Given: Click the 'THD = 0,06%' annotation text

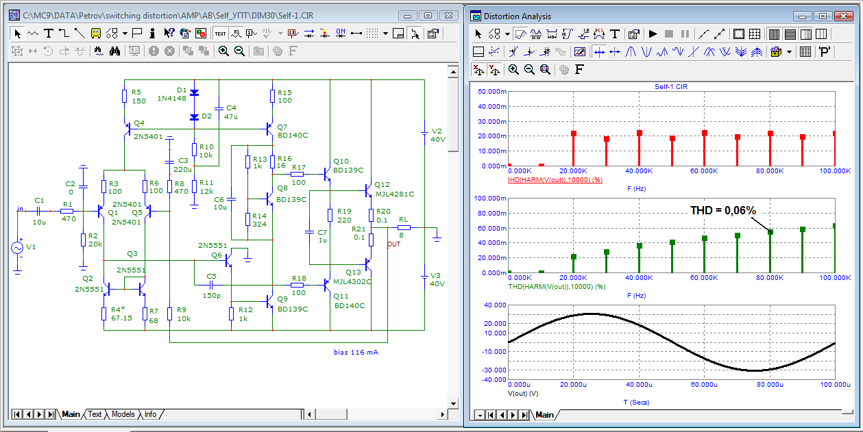Looking at the screenshot, I should tap(722, 211).
